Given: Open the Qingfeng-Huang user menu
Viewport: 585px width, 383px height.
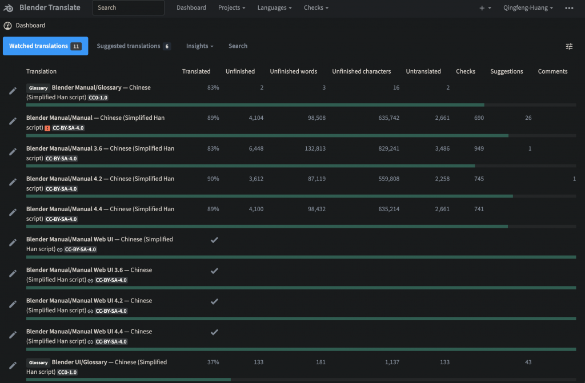Looking at the screenshot, I should coord(528,8).
